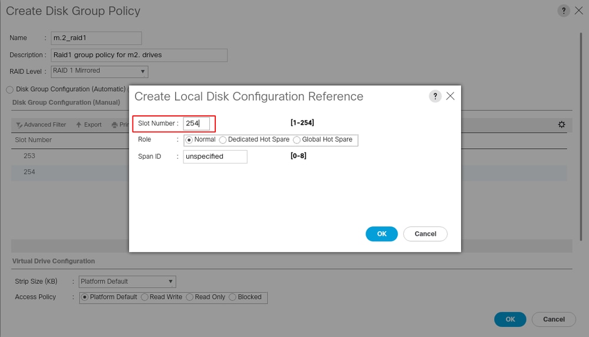Select Platform Default access policy
Image resolution: width=589 pixels, height=337 pixels.
click(x=84, y=297)
